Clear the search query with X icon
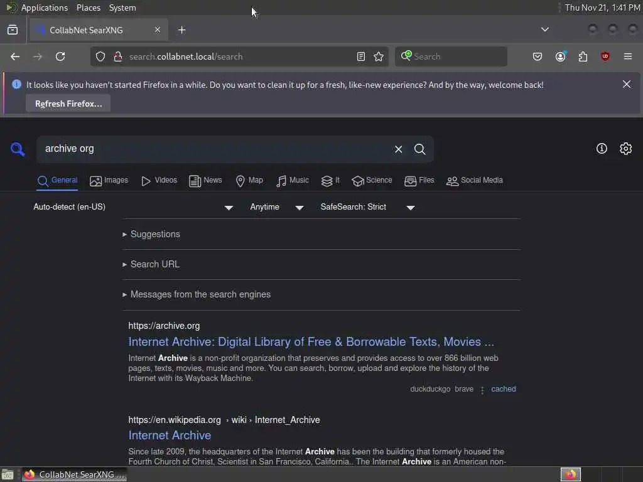The width and height of the screenshot is (643, 482). (x=398, y=149)
